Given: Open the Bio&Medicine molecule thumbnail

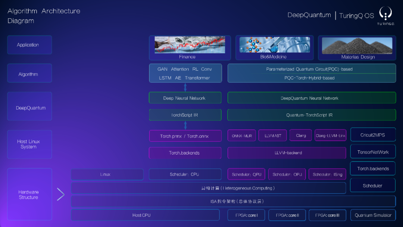Looking at the screenshot, I should tap(275, 45).
